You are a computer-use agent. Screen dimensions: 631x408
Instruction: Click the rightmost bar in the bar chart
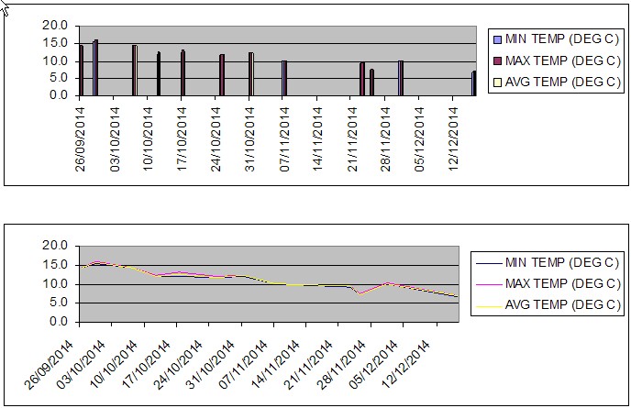coord(474,83)
